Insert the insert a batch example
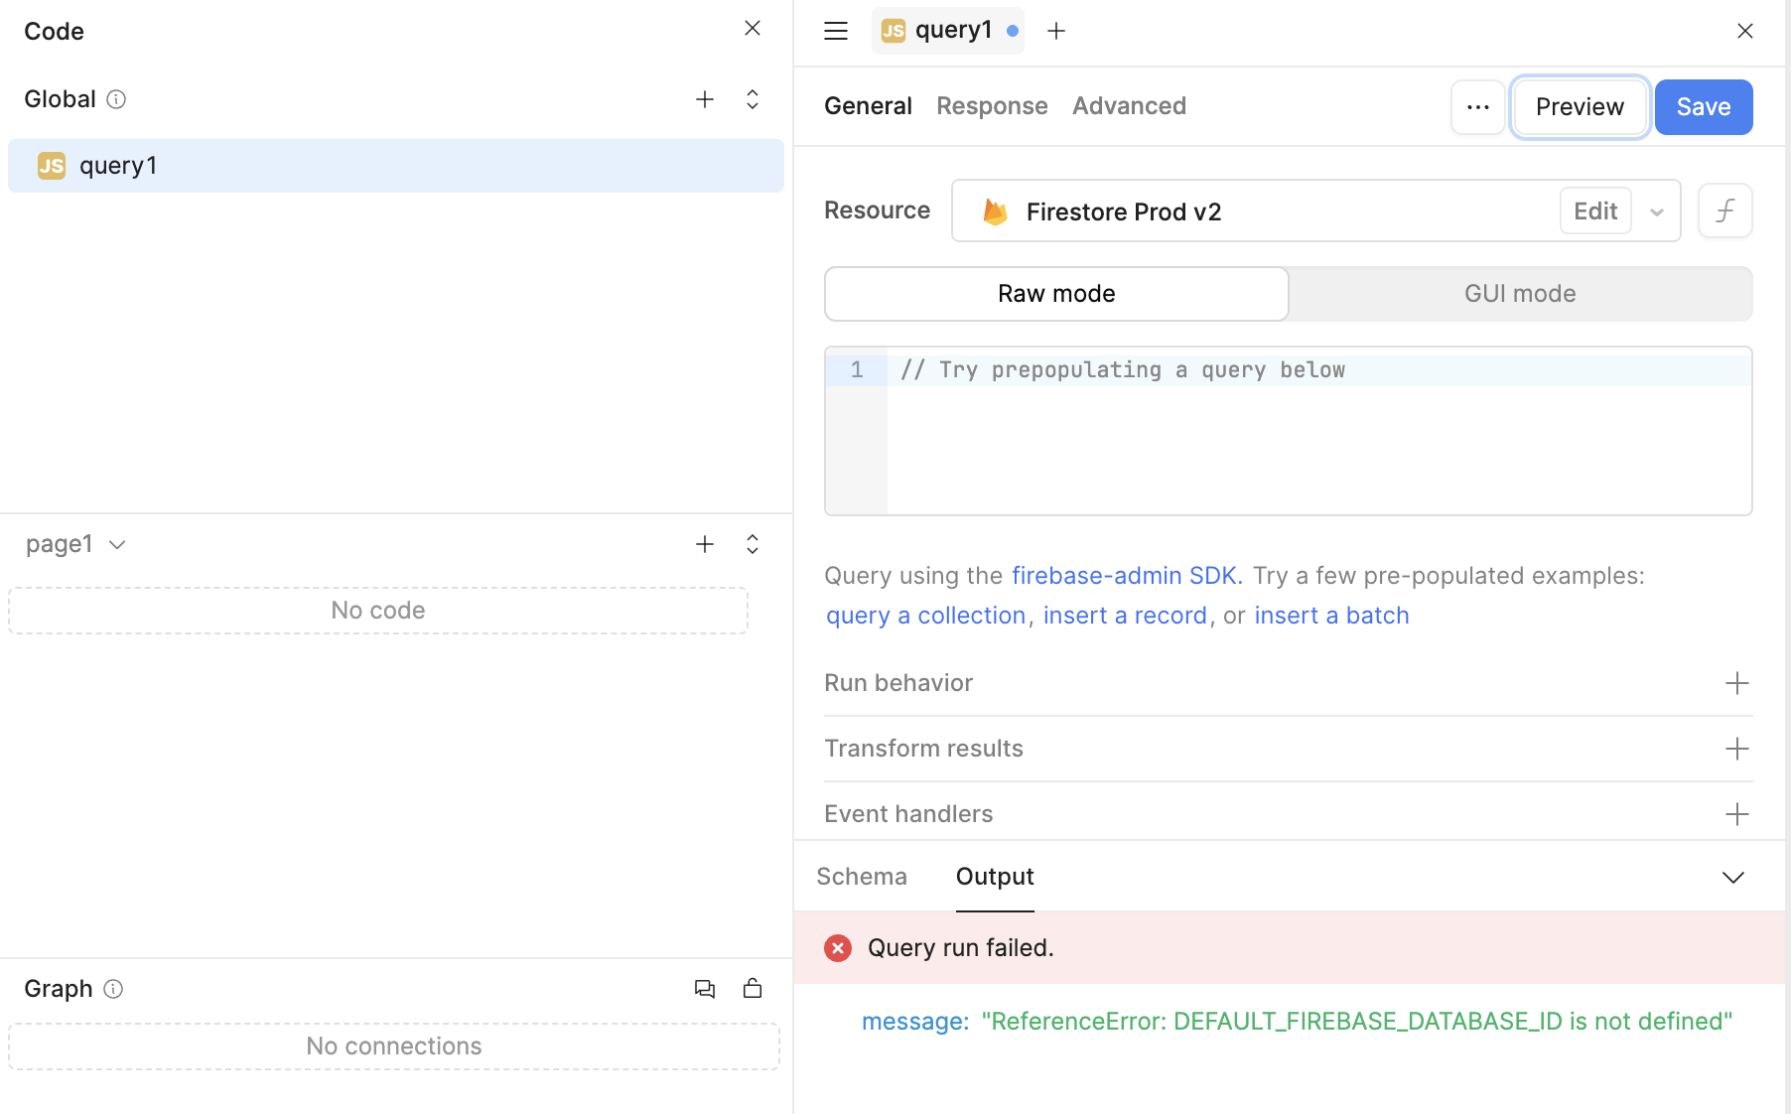 click(1331, 616)
